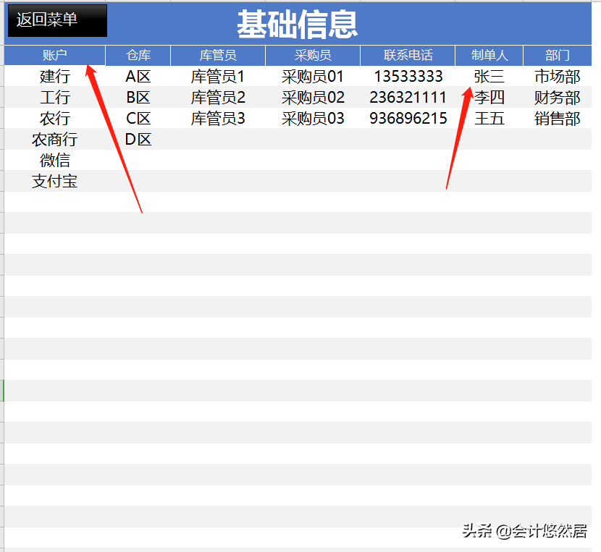Screen dimensions: 601x552
Task: Select the 财务部 department cell
Action: 558,97
